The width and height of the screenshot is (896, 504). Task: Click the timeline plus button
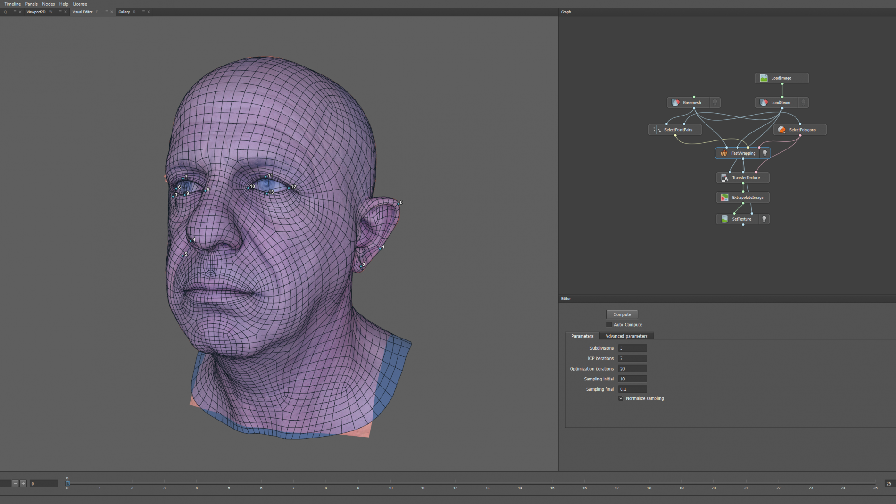point(23,483)
